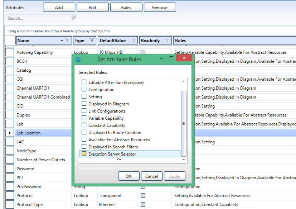Image resolution: width=296 pixels, height=209 pixels.
Task: Click the Add attribute button
Action: click(59, 8)
